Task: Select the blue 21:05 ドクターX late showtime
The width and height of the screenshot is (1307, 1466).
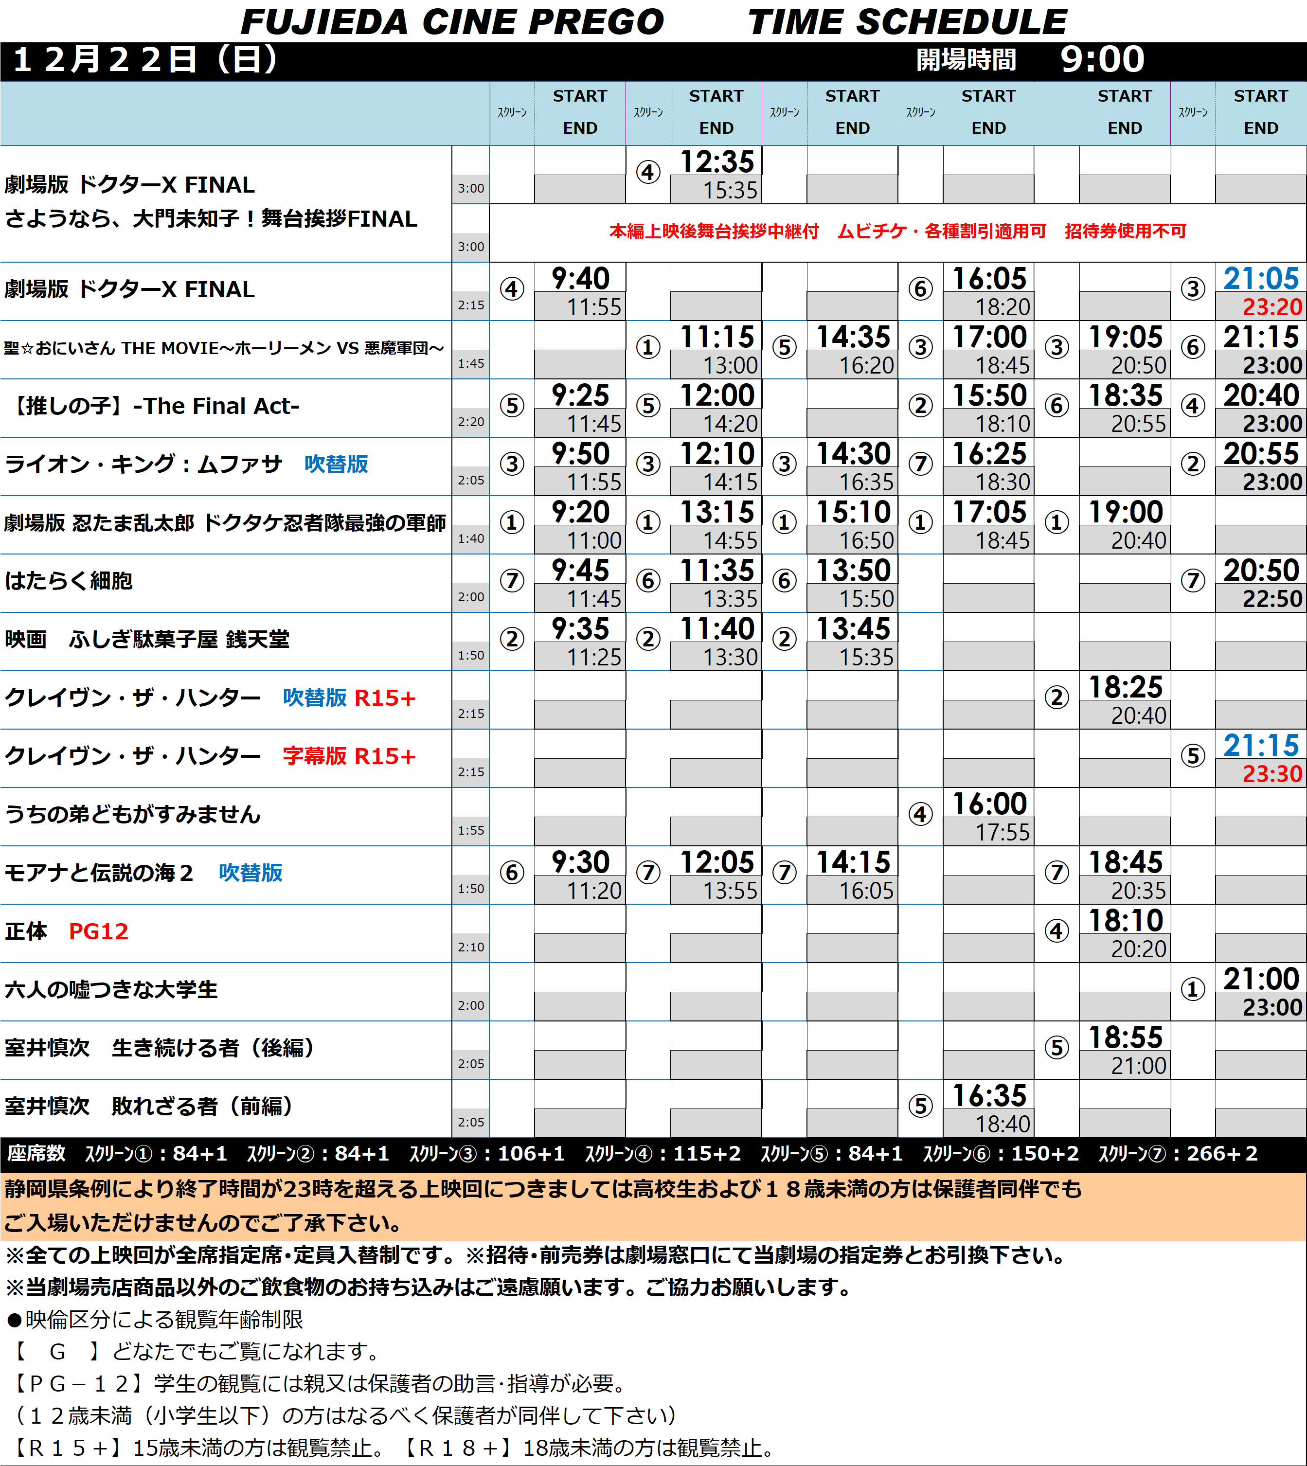Action: [x=1261, y=279]
